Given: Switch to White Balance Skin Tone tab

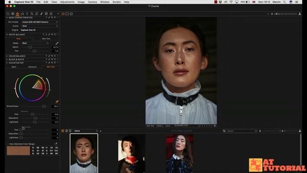Looking at the screenshot, I should (46, 38).
